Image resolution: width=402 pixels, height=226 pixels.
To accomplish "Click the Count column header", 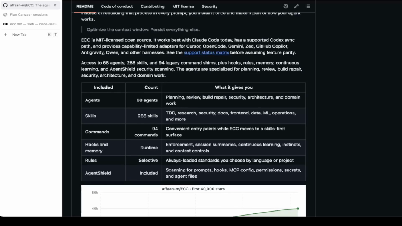I will coord(144,87).
